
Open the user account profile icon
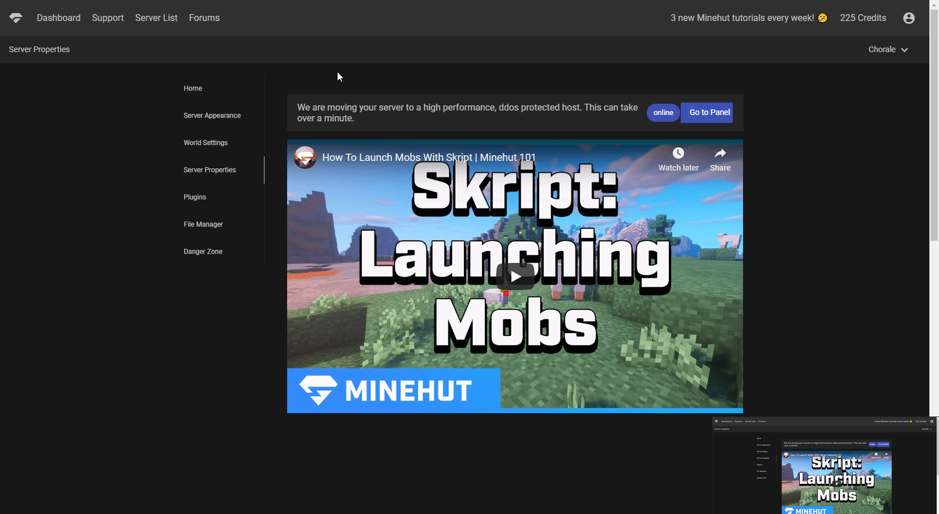pyautogui.click(x=909, y=18)
